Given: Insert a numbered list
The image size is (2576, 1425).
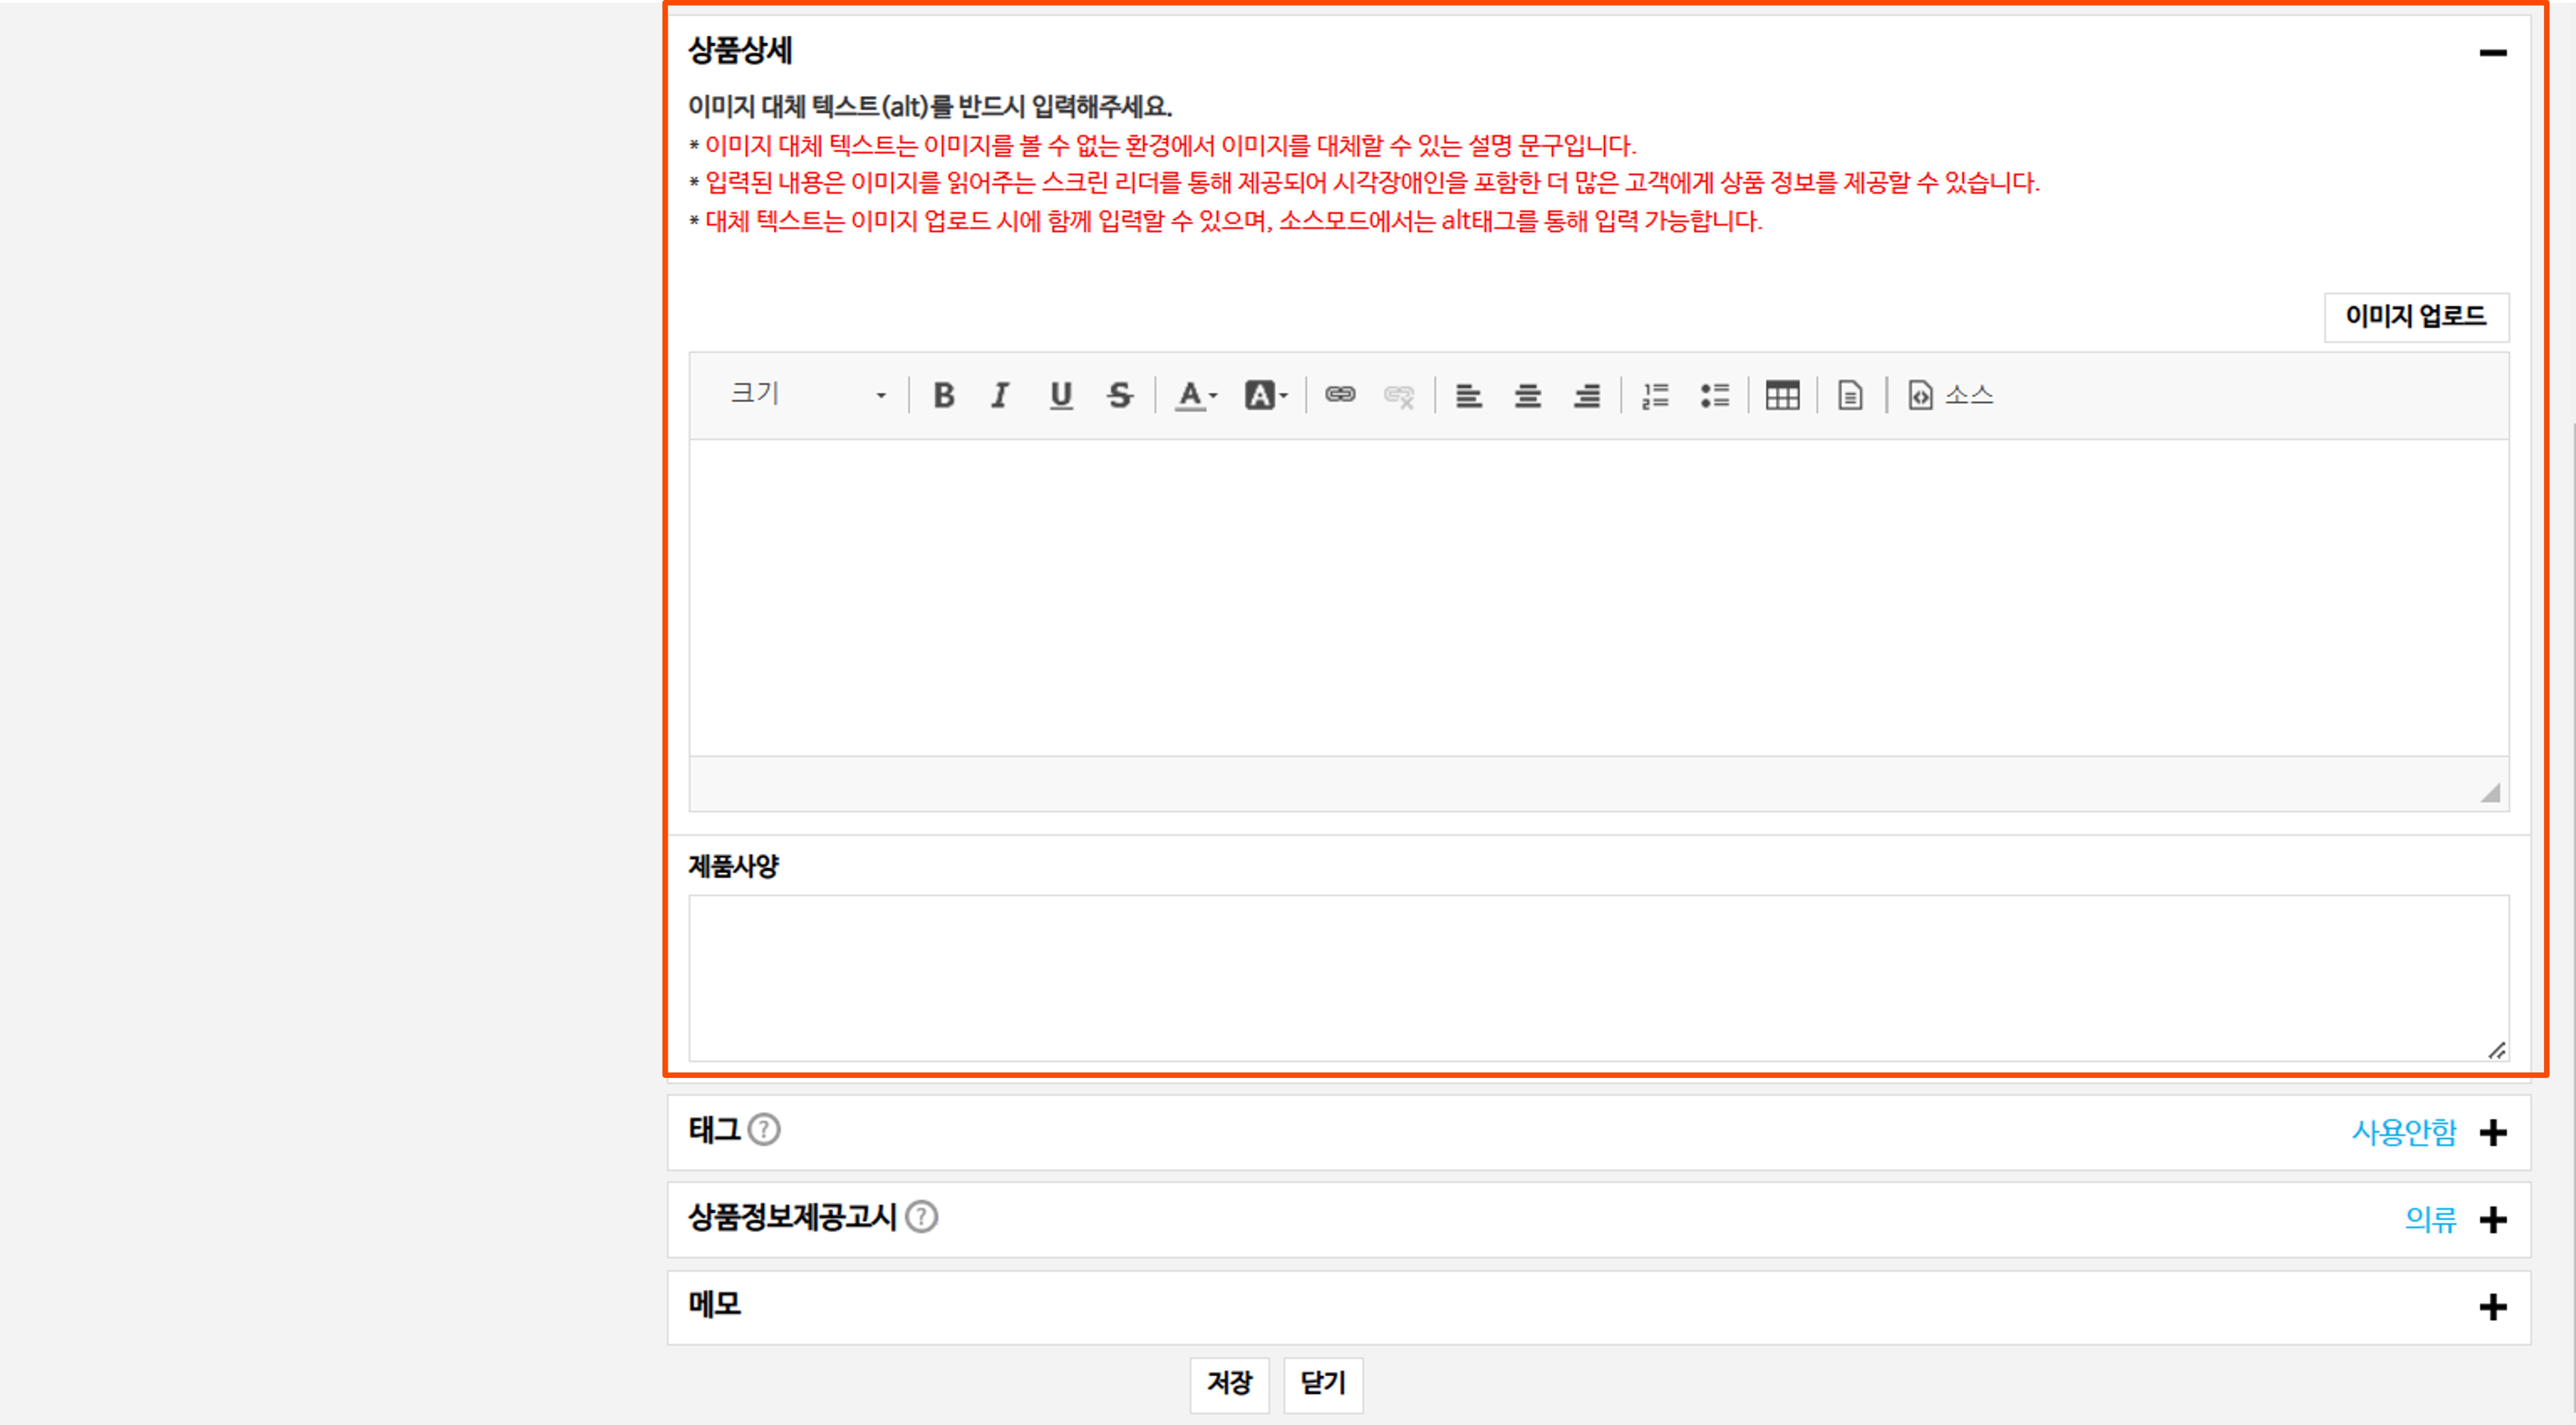Looking at the screenshot, I should [x=1655, y=396].
